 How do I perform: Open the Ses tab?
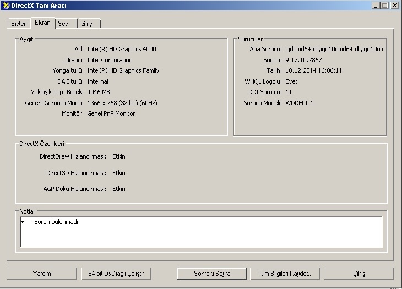coord(66,24)
